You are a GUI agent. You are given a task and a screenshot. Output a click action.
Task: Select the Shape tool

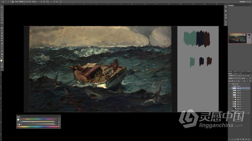coord(2,51)
